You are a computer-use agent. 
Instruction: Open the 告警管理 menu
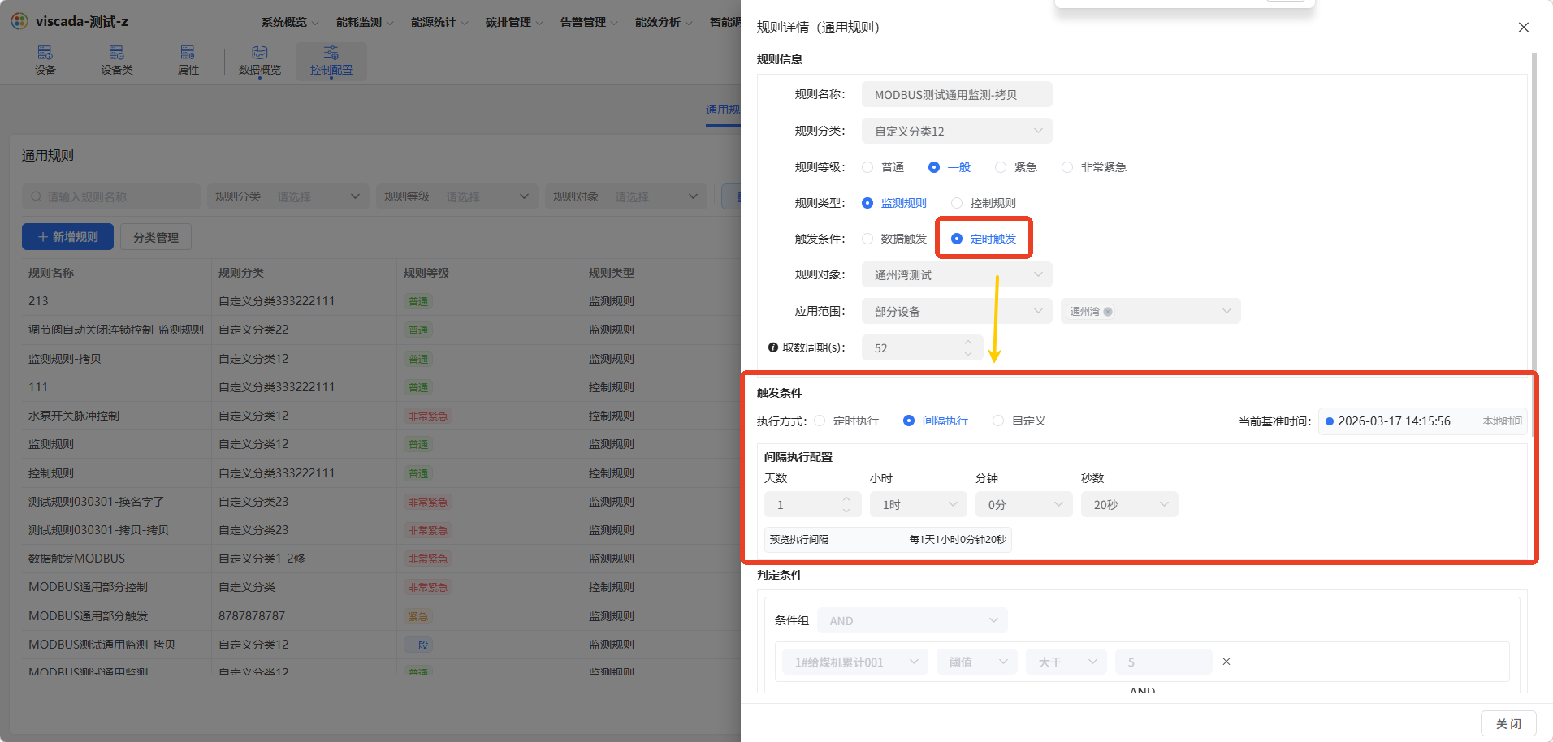pos(589,22)
